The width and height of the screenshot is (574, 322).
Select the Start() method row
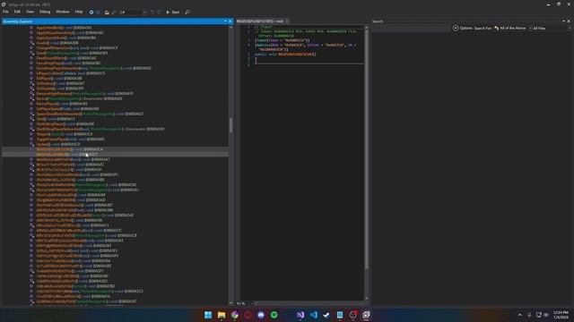(52, 119)
